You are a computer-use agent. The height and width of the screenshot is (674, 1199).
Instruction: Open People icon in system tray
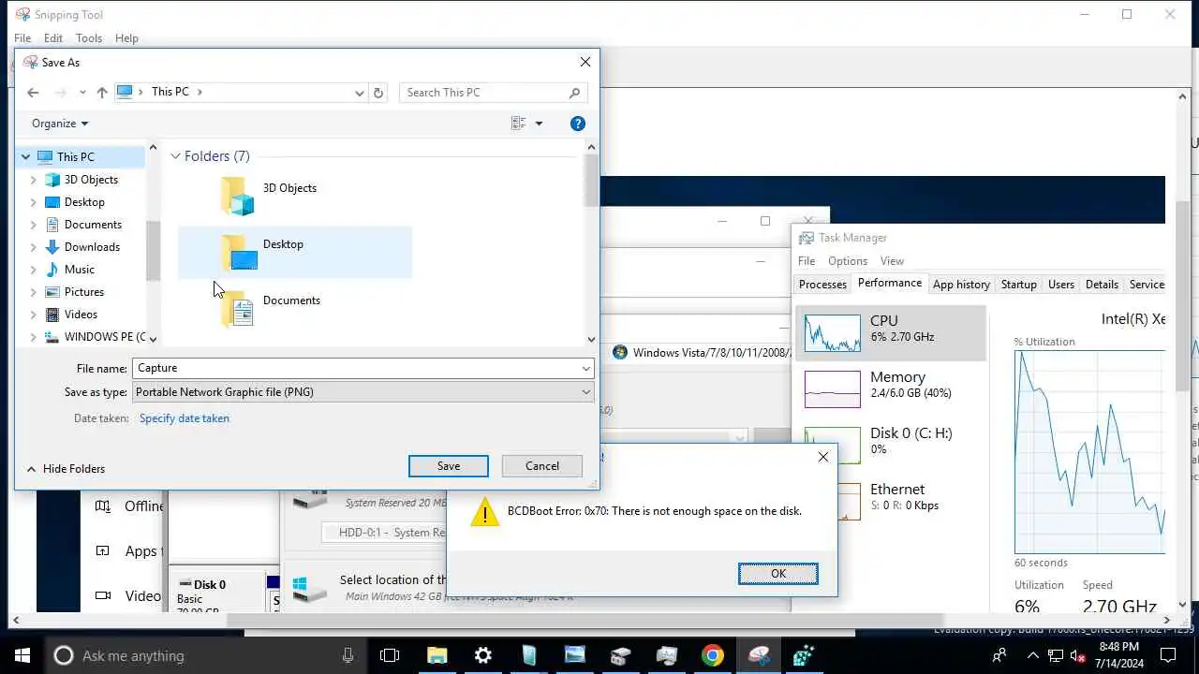click(x=999, y=655)
